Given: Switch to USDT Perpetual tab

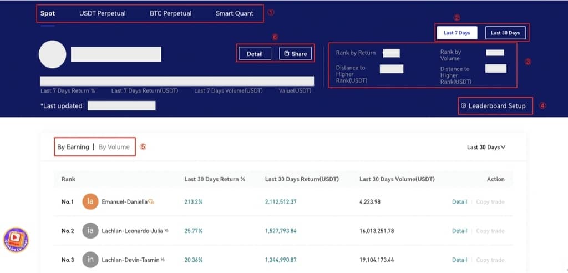Looking at the screenshot, I should pos(102,13).
